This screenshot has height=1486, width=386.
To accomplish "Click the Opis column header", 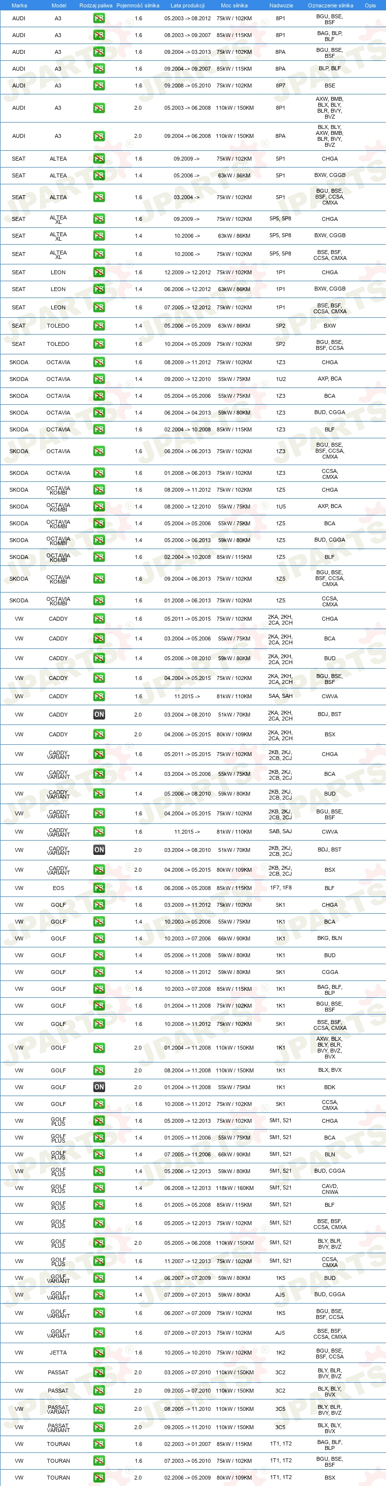I will tap(370, 5).
